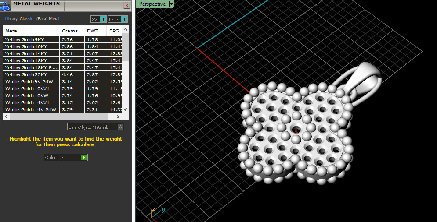Viewport: 437px width, 222px height.
Task: Click the 2.76 grams value
Action: tap(68, 39)
